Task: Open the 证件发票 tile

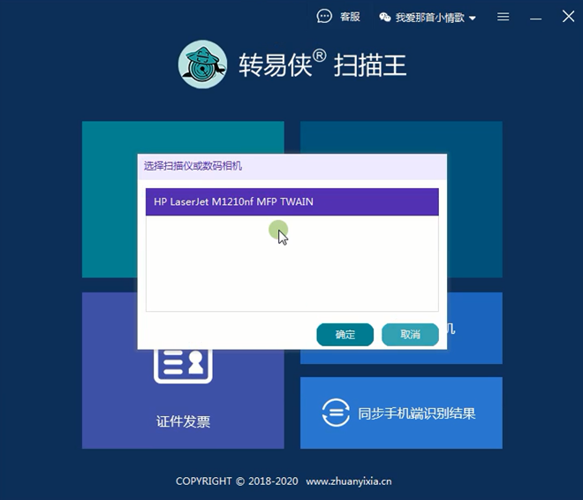Action: [x=183, y=399]
